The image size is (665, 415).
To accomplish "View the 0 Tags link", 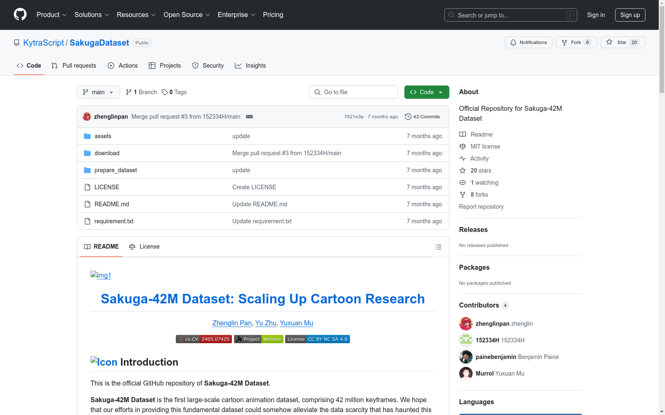I will (174, 92).
